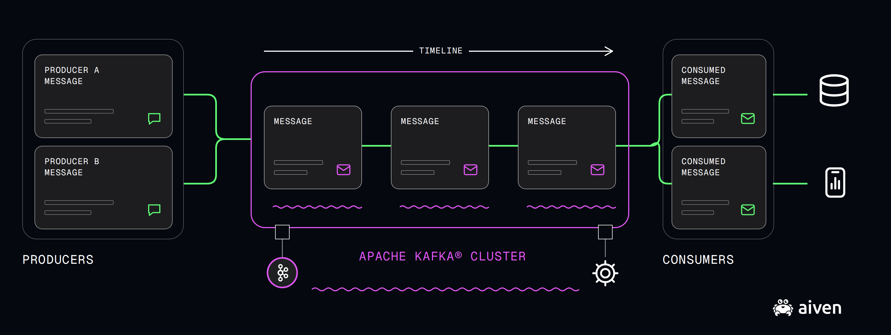
Task: Click the timeline arrowhead
Action: (609, 51)
